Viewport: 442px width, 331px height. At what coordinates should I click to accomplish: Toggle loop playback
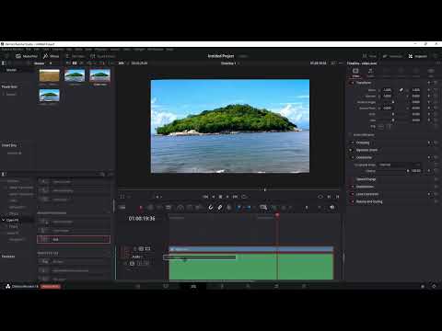(244, 197)
